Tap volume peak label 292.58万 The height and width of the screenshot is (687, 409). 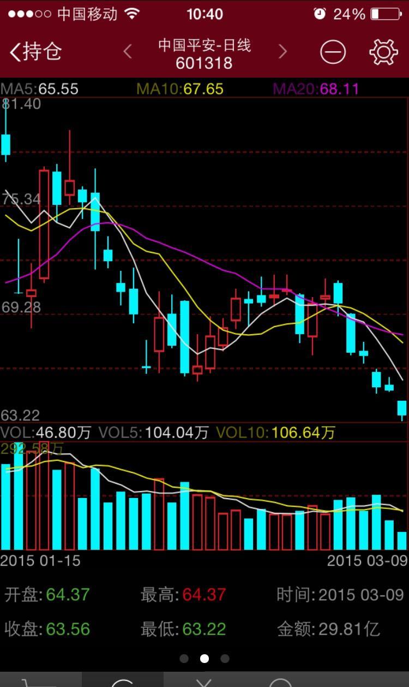click(x=32, y=449)
